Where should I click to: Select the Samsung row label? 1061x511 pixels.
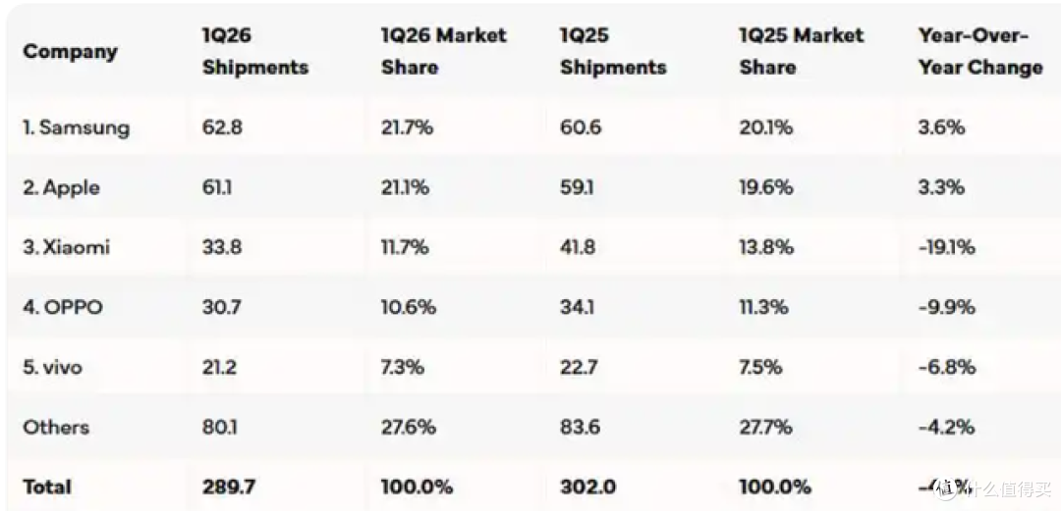click(76, 128)
